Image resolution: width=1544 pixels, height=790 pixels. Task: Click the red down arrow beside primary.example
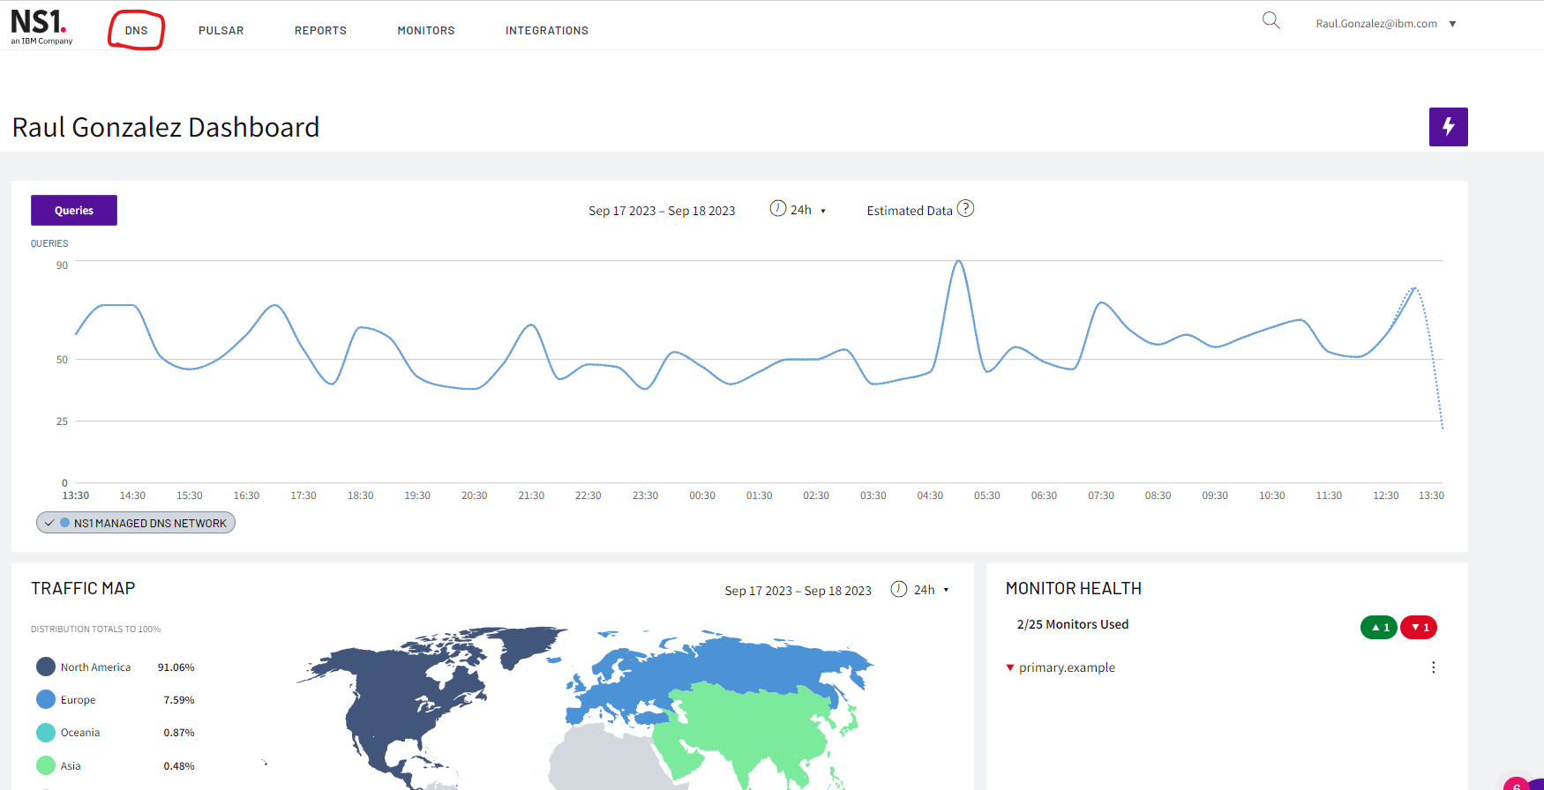tap(1010, 667)
